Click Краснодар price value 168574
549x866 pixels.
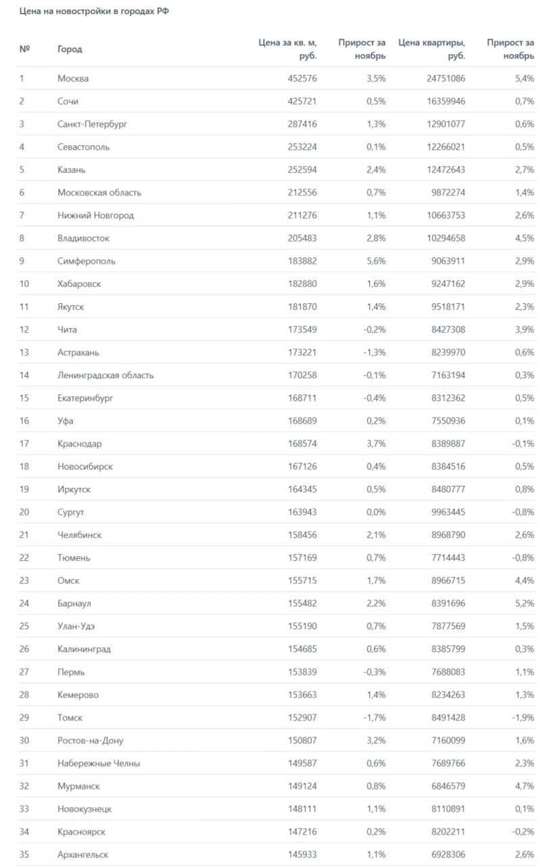[x=300, y=444]
